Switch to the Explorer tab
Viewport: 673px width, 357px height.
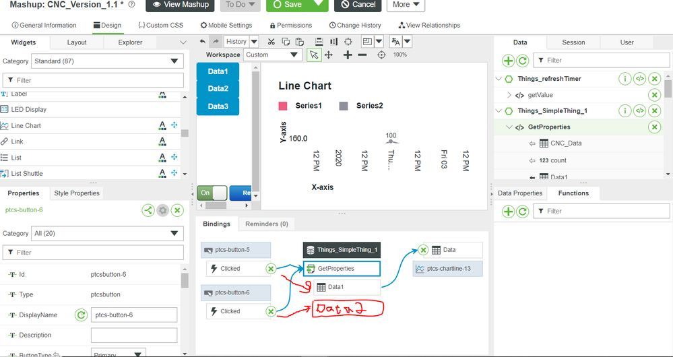pos(130,42)
